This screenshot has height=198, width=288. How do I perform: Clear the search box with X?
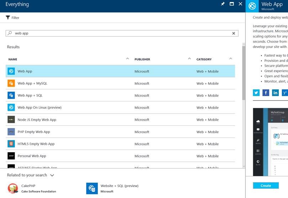234,33
